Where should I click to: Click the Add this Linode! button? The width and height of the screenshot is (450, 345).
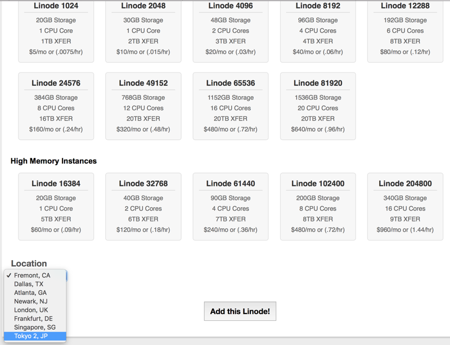[x=240, y=311]
